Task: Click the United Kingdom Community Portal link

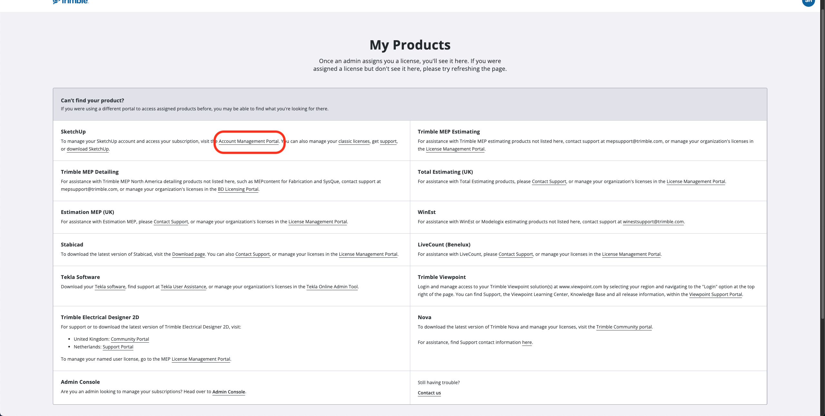Action: (130, 339)
